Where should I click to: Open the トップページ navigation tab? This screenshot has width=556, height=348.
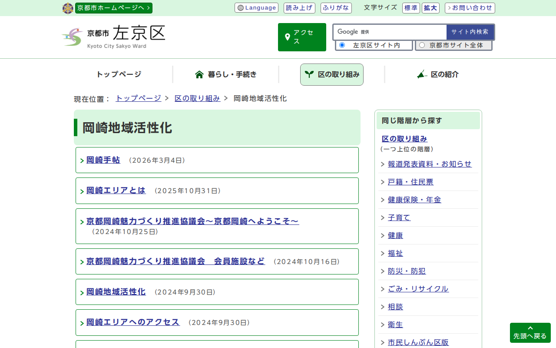point(119,74)
